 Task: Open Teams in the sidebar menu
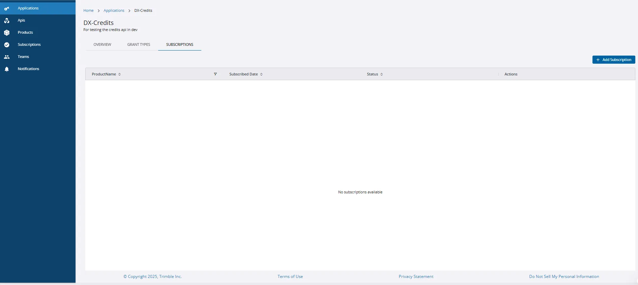click(x=38, y=57)
